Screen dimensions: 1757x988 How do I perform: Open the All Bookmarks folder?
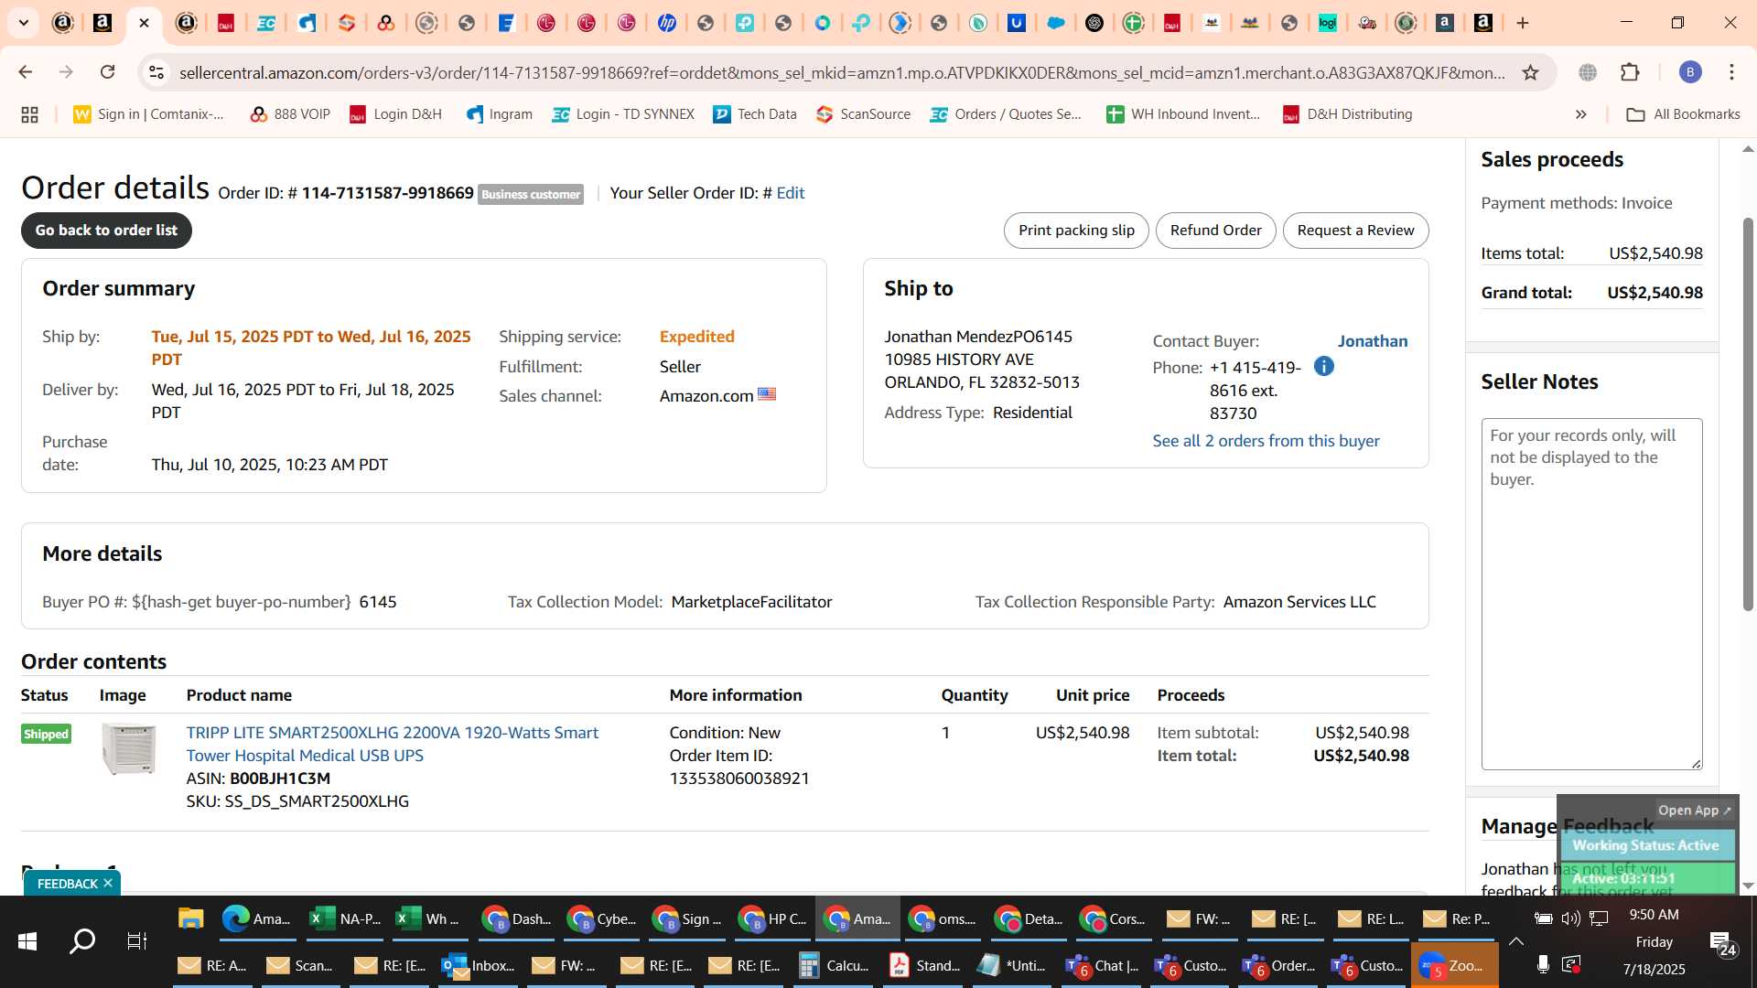[x=1683, y=114]
